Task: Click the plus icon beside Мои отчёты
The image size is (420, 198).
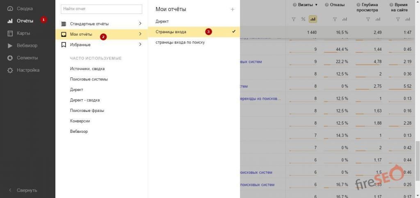Action: [x=233, y=9]
